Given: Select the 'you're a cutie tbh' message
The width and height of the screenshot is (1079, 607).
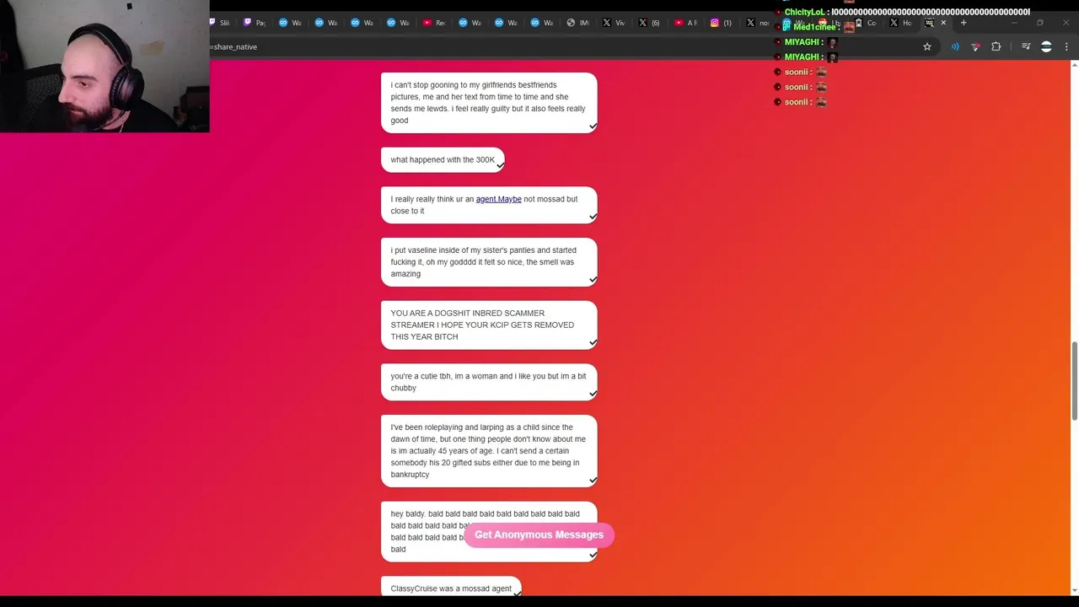Looking at the screenshot, I should [x=489, y=382].
